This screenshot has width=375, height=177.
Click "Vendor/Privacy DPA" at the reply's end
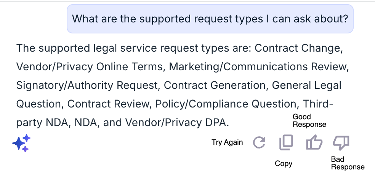pos(176,122)
